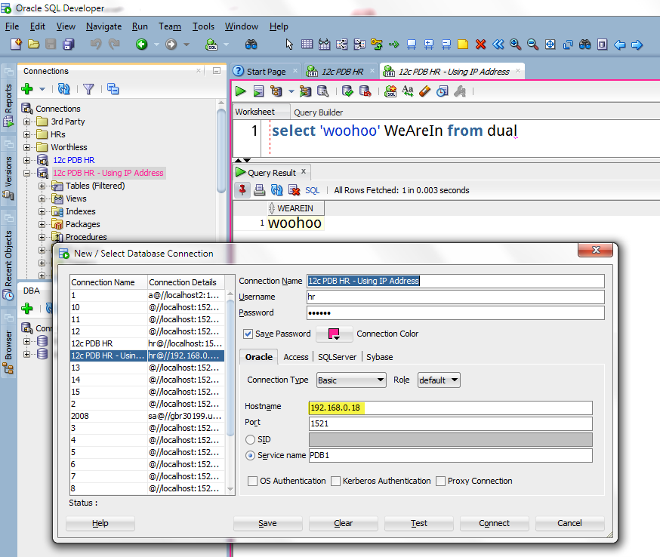Image resolution: width=660 pixels, height=557 pixels.
Task: Click the SQL History clock icon
Action: point(442,91)
